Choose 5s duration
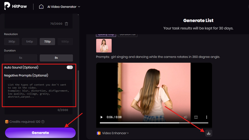This screenshot has height=140, width=249. 21,58
